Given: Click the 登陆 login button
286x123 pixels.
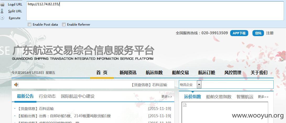Looking at the screenshot, I should click(258, 33).
